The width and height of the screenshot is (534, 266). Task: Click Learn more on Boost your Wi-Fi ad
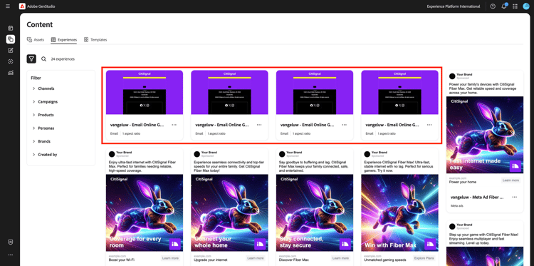170,258
